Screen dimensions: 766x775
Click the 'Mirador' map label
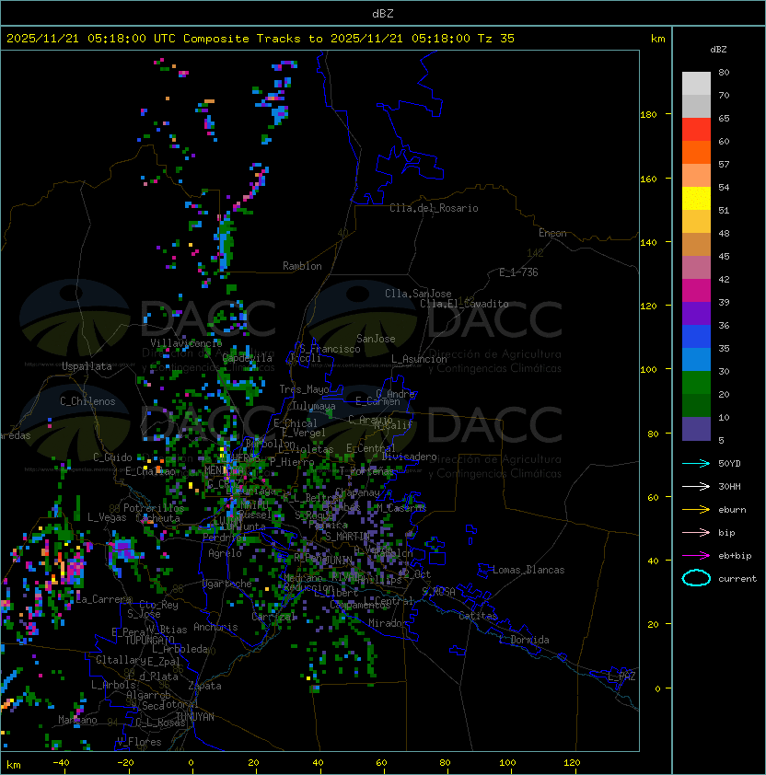tap(389, 623)
